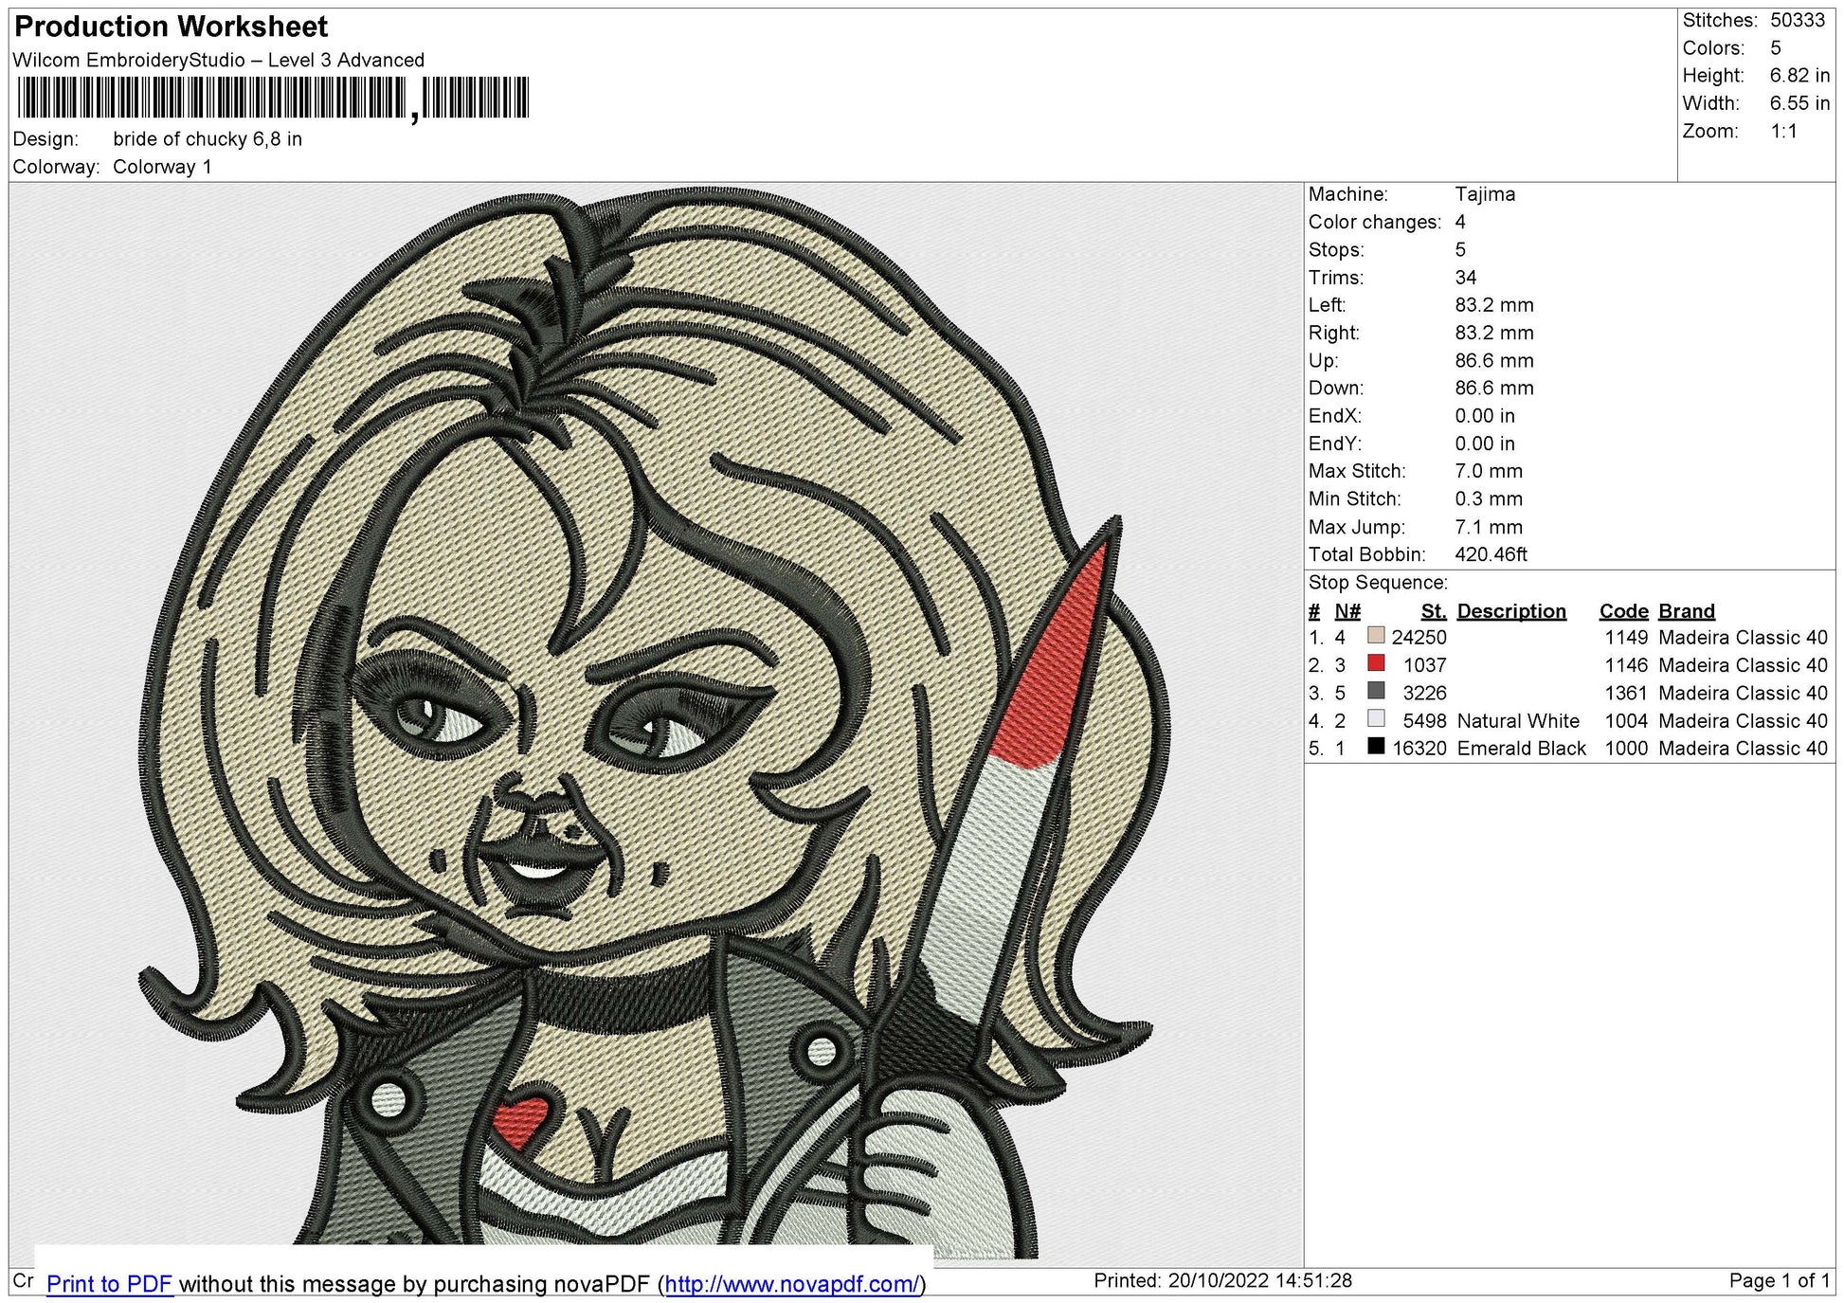Image resolution: width=1844 pixels, height=1303 pixels.
Task: Click the stitch count 24250 in stop row 1
Action: 1419,638
